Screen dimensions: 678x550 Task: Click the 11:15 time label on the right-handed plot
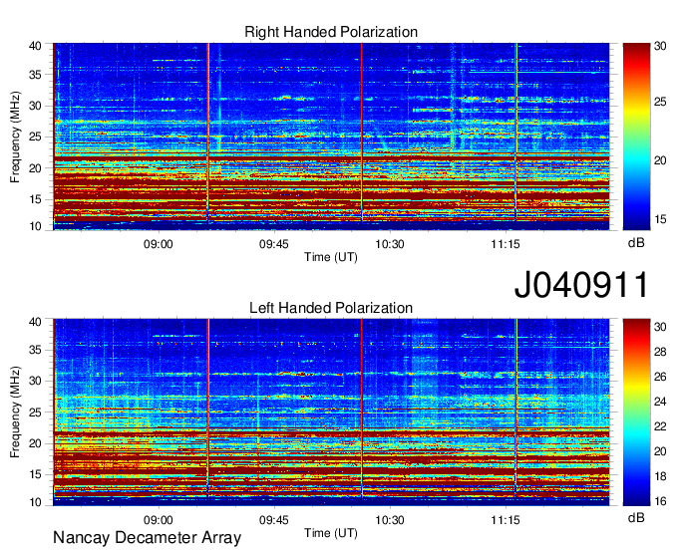506,244
